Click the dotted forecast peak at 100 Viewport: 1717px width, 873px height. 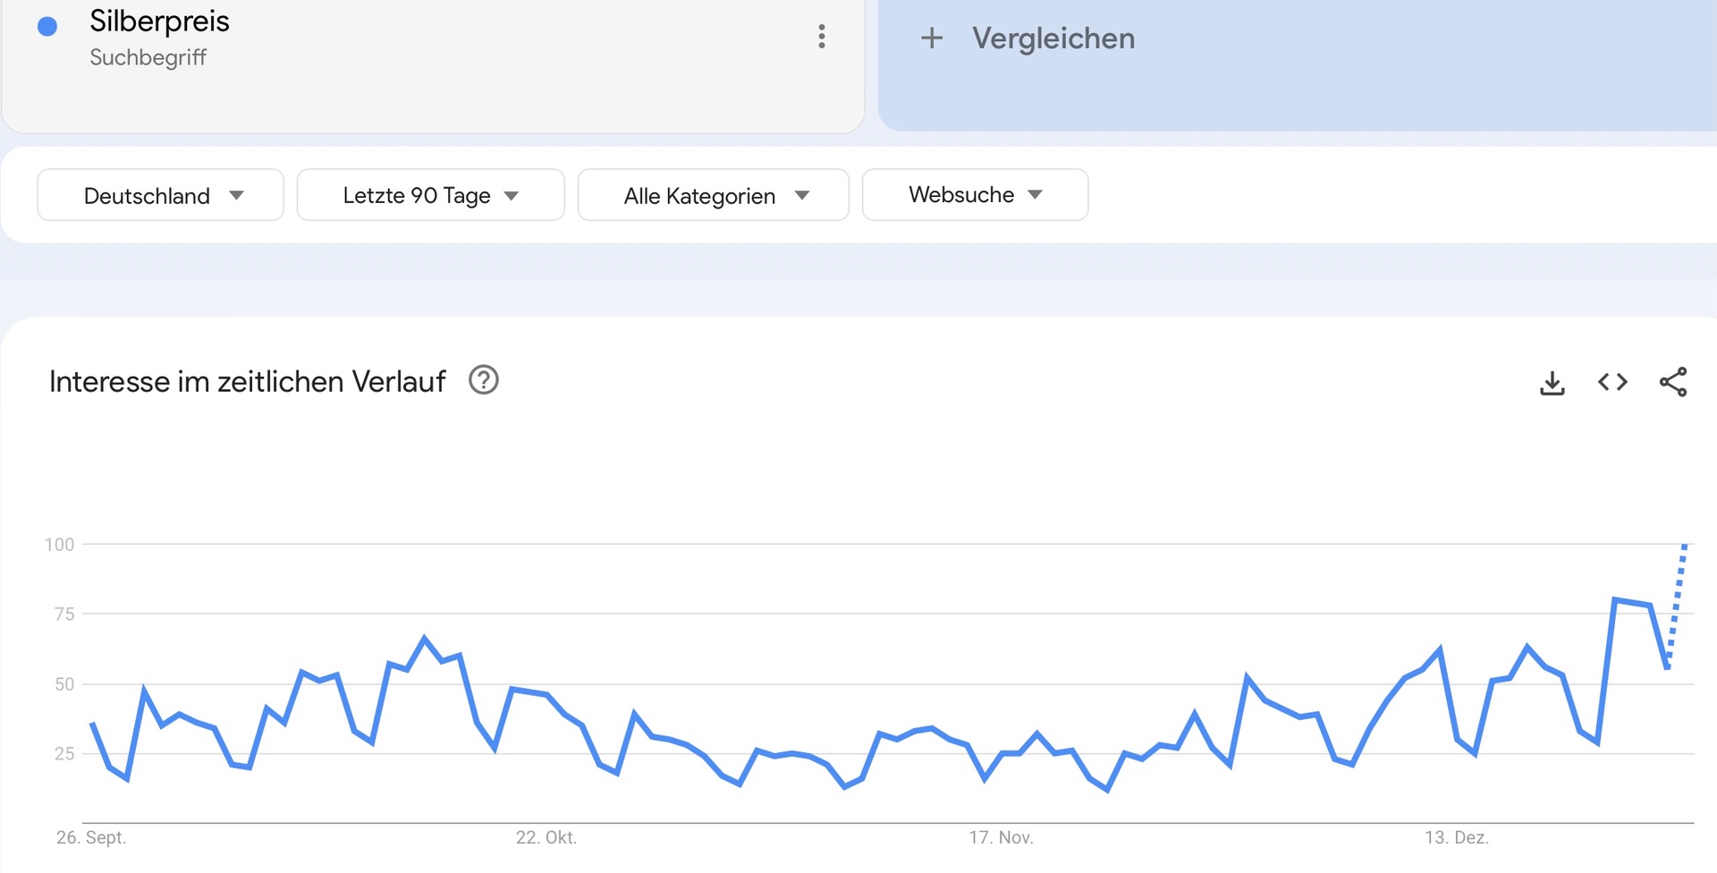click(x=1685, y=545)
